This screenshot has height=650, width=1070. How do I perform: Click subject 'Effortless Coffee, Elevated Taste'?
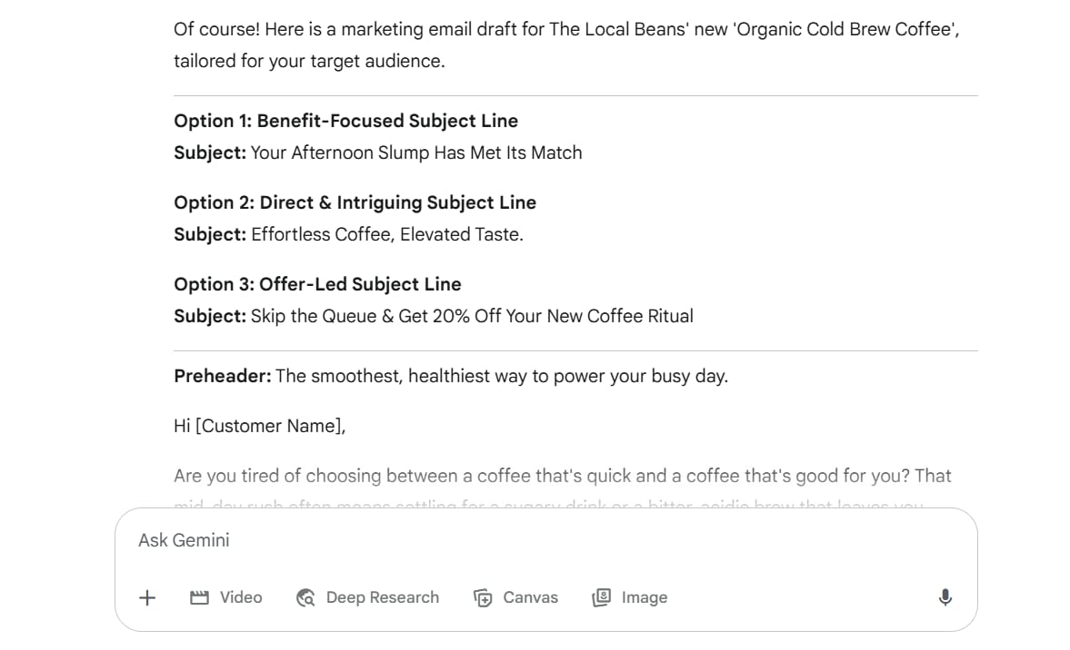click(x=387, y=234)
